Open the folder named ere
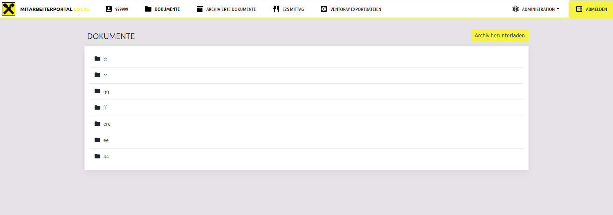613x215 pixels. click(107, 124)
